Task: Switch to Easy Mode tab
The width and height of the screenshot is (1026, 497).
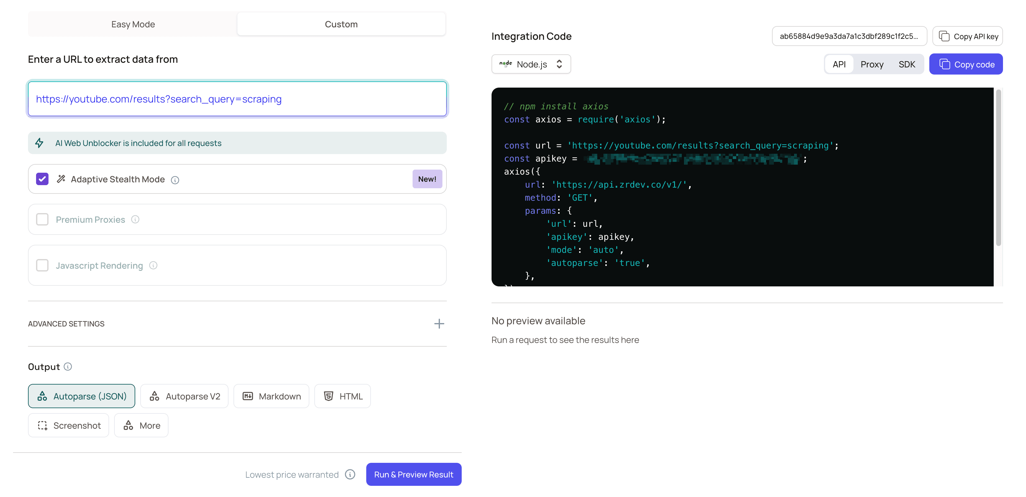Action: click(x=133, y=24)
